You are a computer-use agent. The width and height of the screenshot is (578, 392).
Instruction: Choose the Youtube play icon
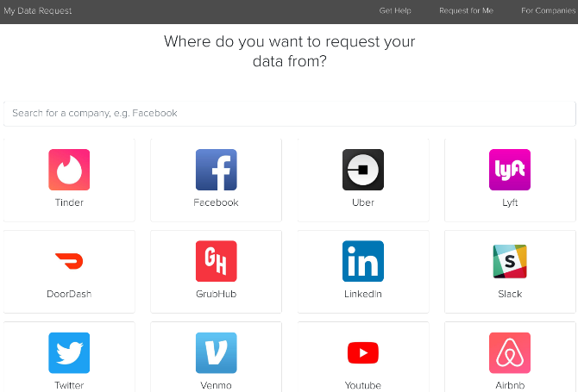(x=363, y=352)
